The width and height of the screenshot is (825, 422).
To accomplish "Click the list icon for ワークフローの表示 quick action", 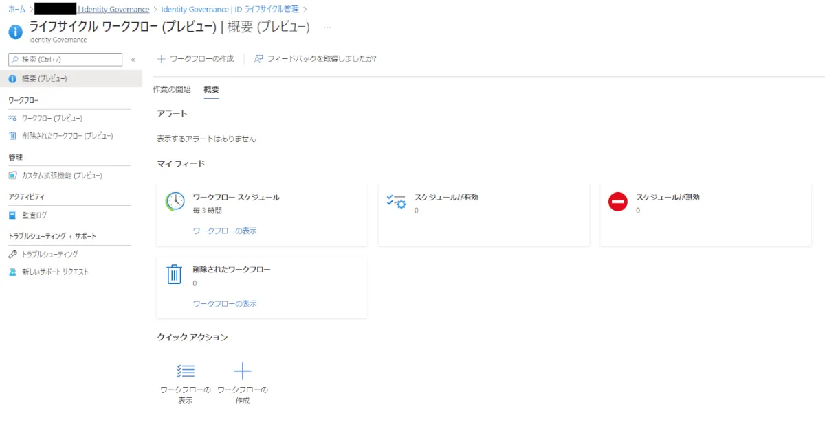I will [186, 371].
